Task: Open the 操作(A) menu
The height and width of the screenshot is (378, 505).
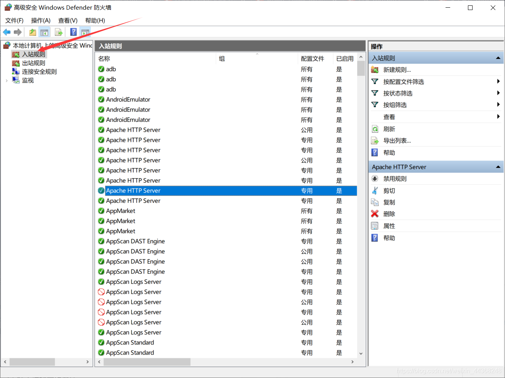Action: coord(41,20)
